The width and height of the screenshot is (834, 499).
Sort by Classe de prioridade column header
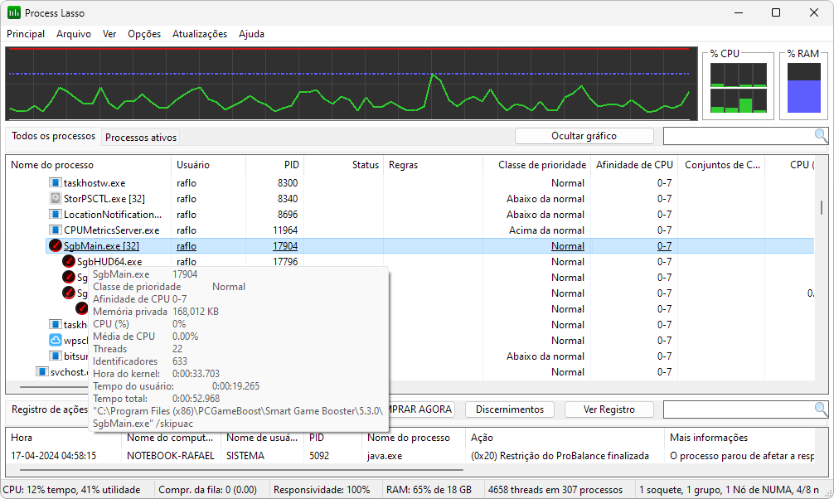point(536,165)
